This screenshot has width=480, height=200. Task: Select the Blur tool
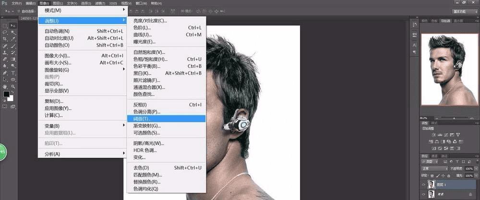click(x=5, y=66)
